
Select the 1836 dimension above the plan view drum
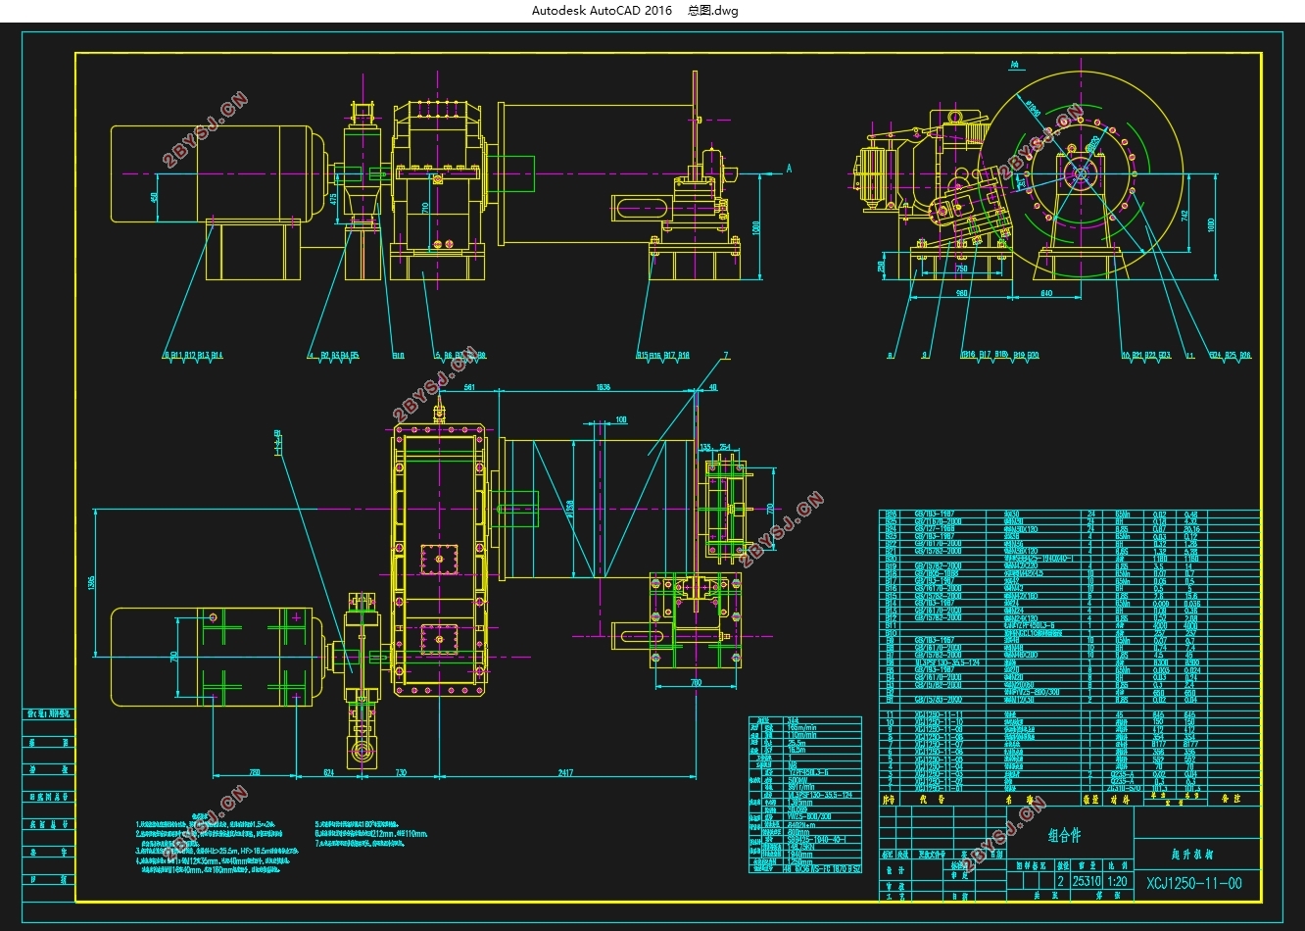click(603, 387)
